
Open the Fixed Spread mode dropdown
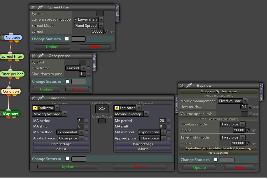pyautogui.click(x=89, y=26)
